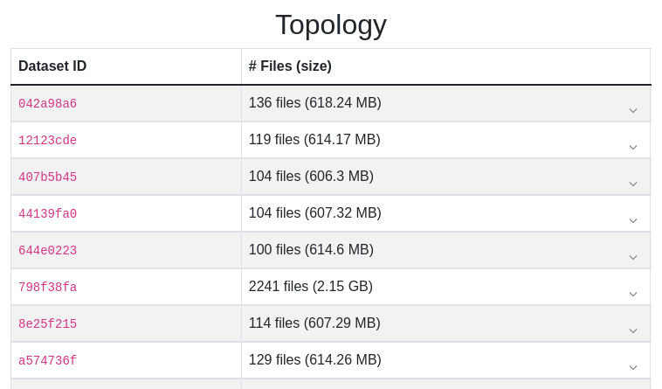Expand the 644e0223 row chevron
Screen dimensions: 662x389
[x=633, y=258]
